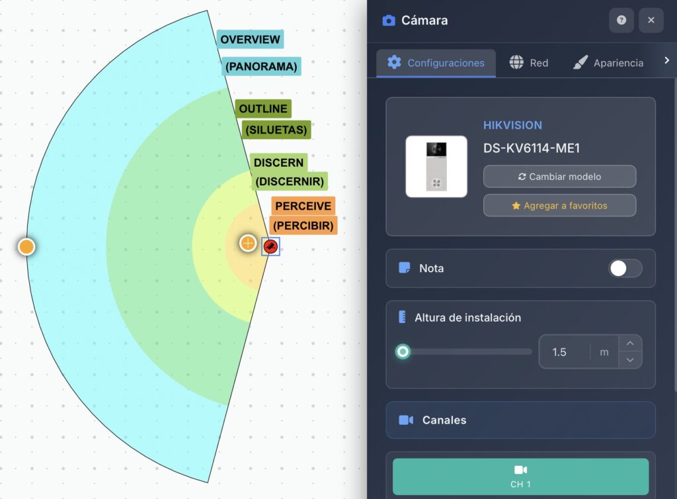Click the red camera icon on canvas
Screen dimensions: 677x499
270,247
